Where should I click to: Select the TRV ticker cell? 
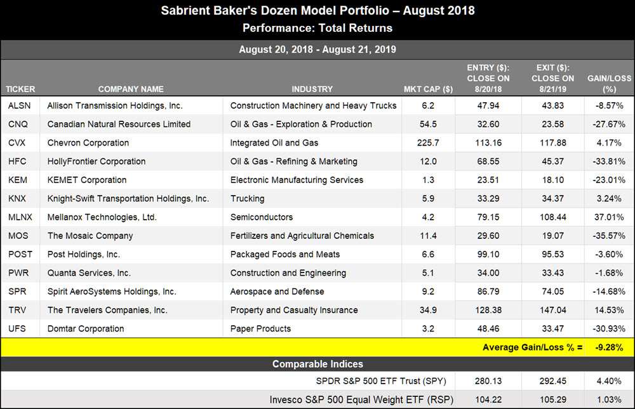click(x=17, y=311)
